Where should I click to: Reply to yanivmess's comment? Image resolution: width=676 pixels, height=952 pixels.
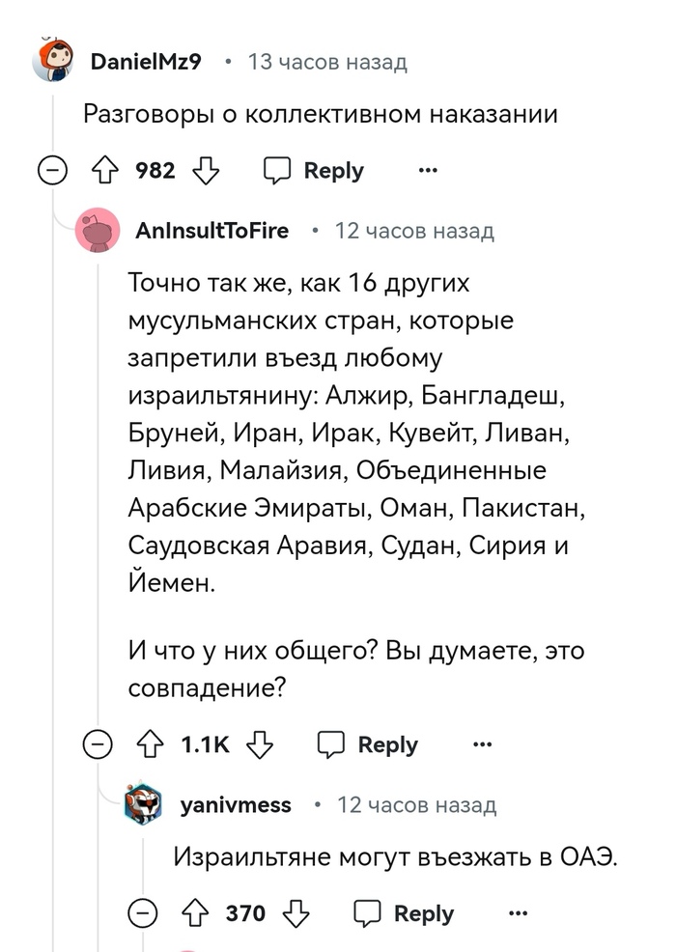click(404, 912)
